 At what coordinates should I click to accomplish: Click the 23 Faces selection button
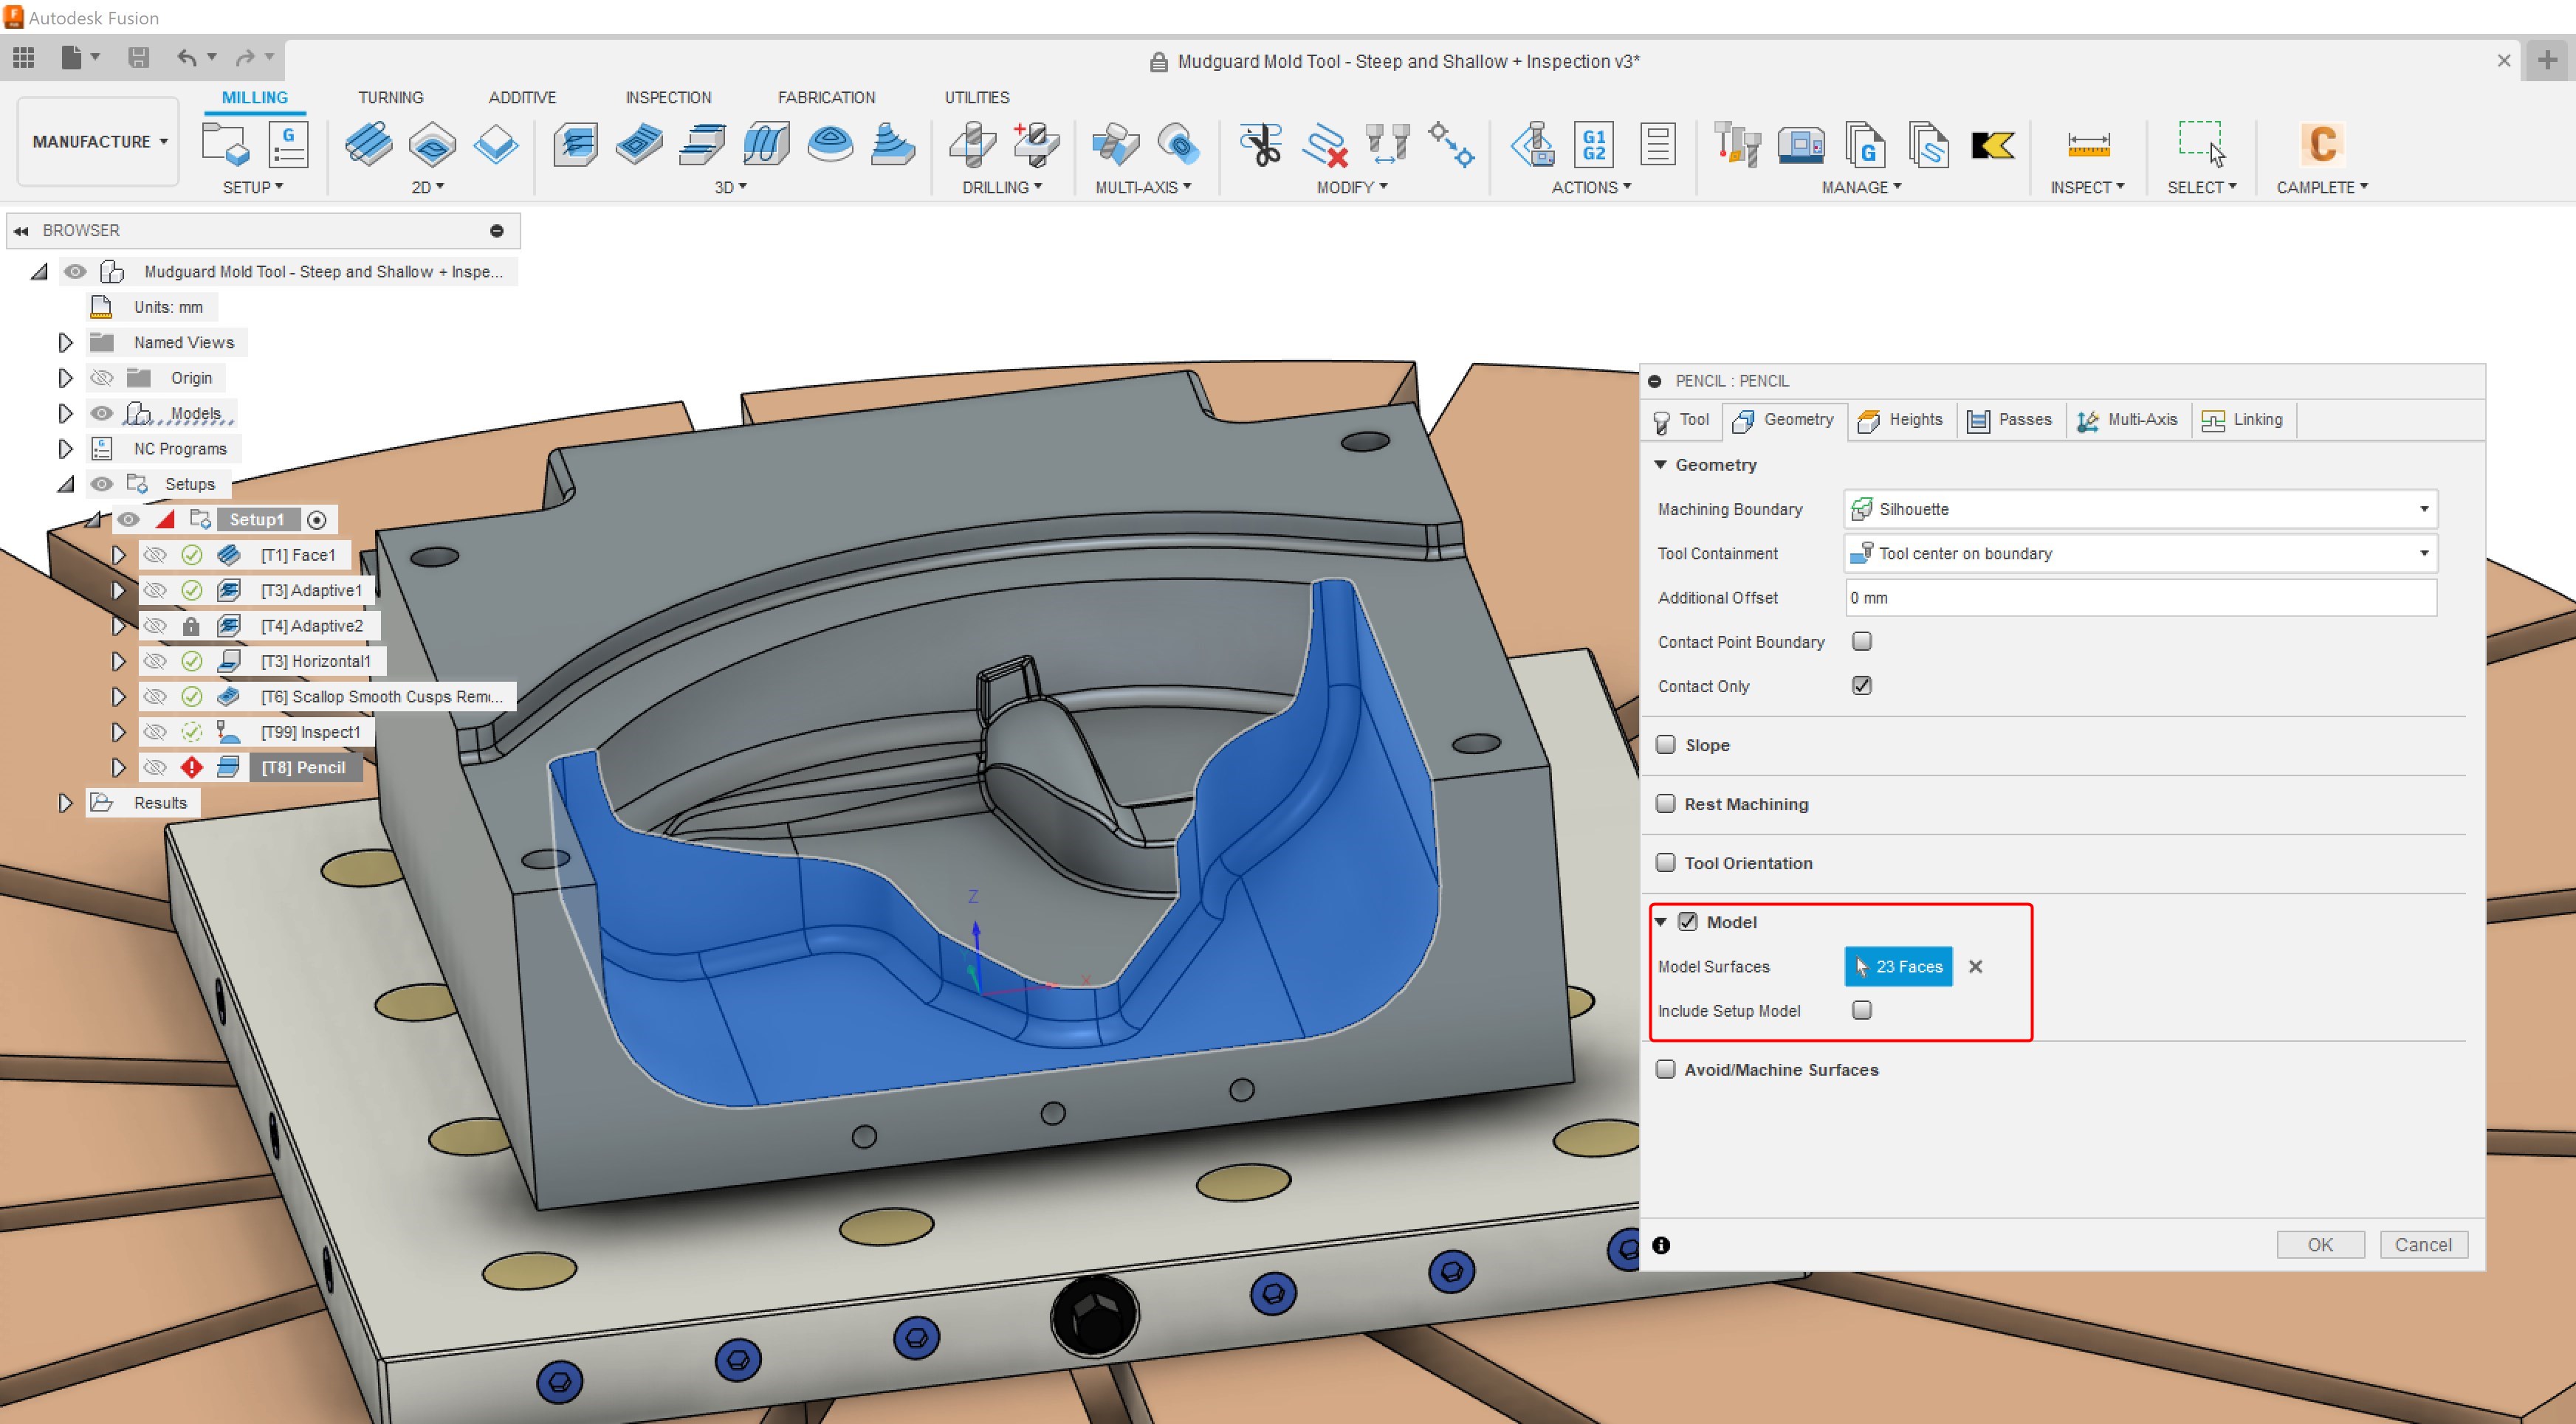tap(1898, 967)
